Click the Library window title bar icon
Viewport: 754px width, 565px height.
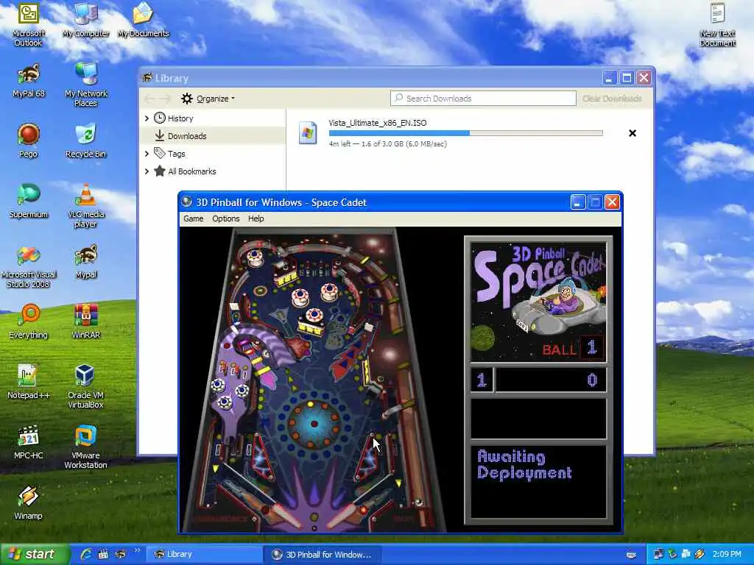(x=147, y=77)
